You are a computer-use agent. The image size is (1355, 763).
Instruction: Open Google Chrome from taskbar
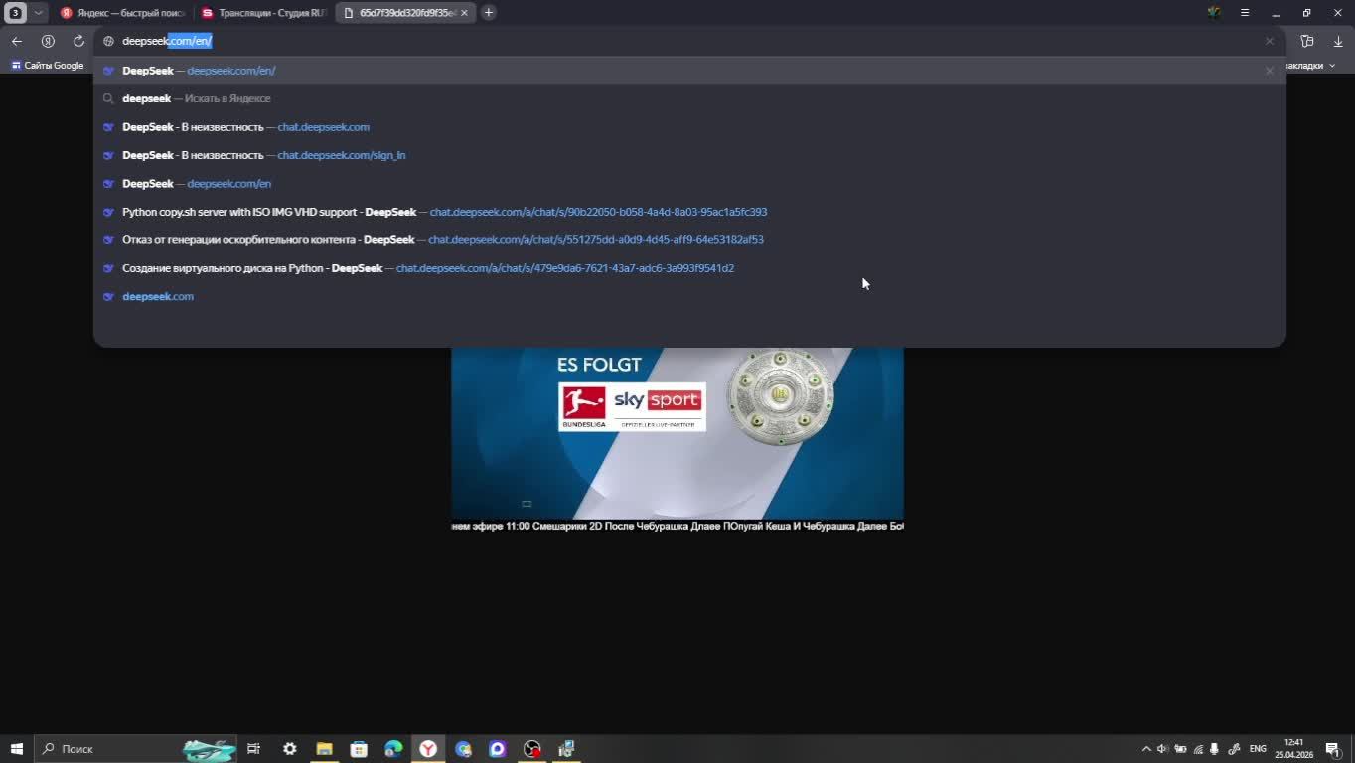coord(463,749)
